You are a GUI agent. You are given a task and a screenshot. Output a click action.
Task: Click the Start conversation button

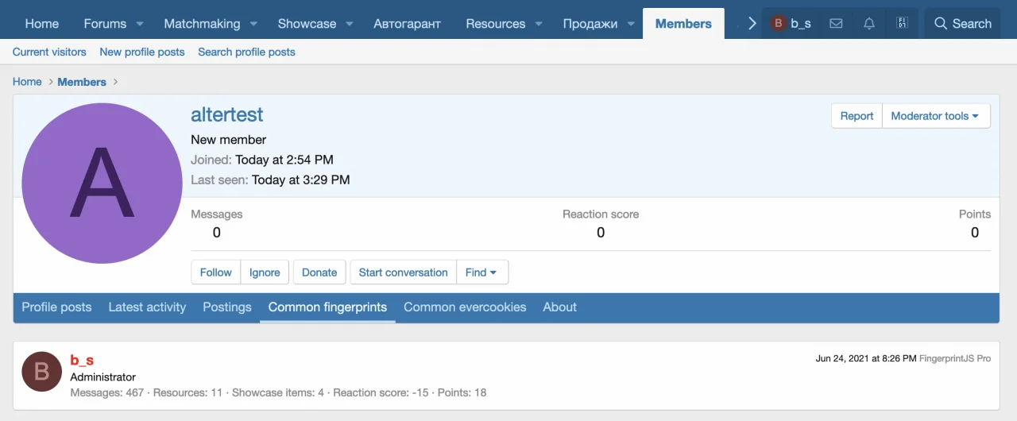point(403,272)
